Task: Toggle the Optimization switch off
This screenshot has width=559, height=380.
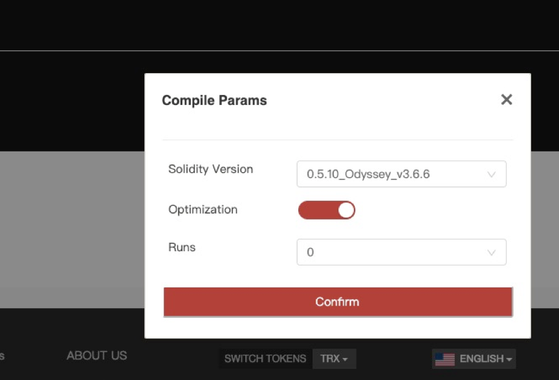Action: 326,210
